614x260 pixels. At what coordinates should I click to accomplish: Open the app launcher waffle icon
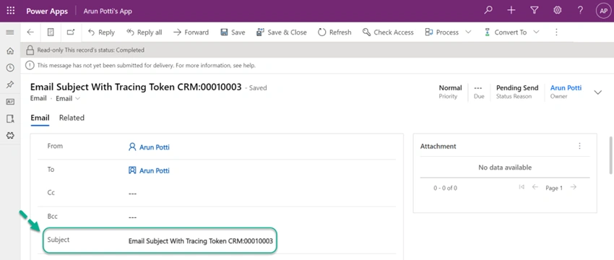click(x=11, y=11)
